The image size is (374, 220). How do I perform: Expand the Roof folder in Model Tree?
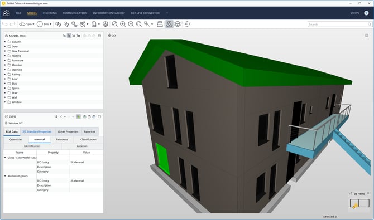[x=5, y=79]
